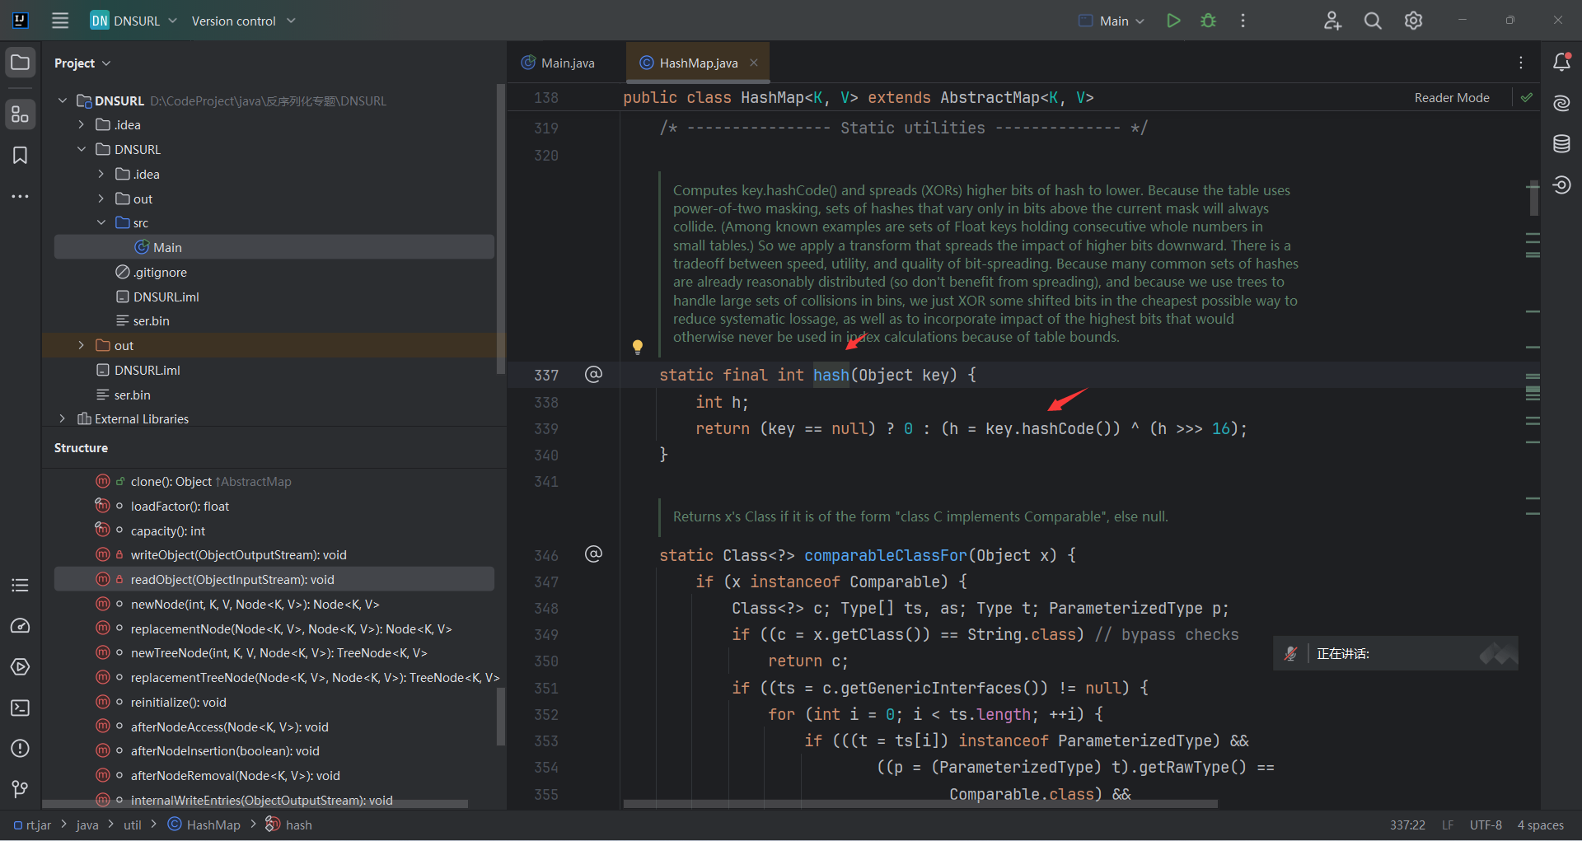Screen dimensions: 1582x841
Task: Open the Structure tool window icon
Action: [x=21, y=114]
